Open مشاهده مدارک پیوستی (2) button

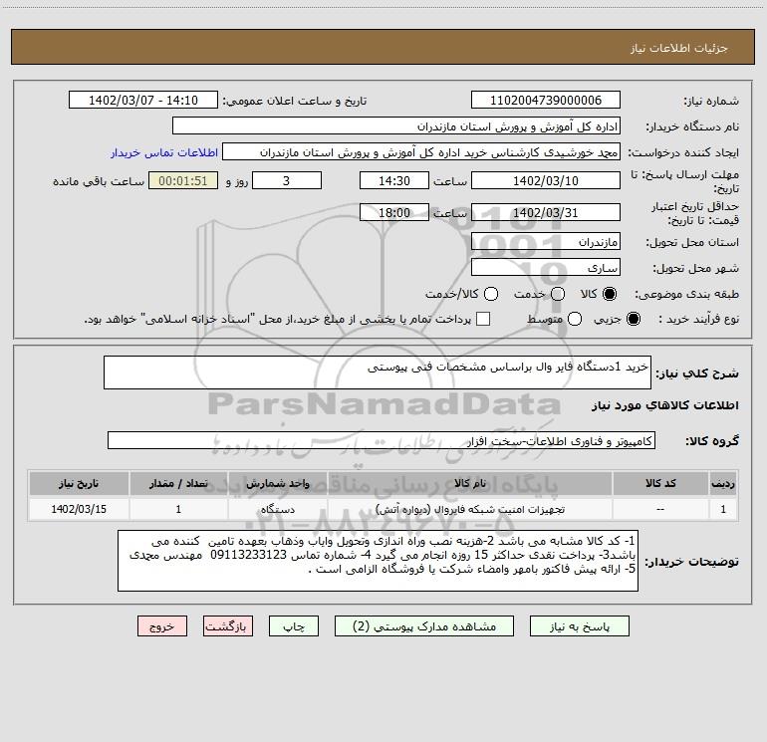pos(424,626)
